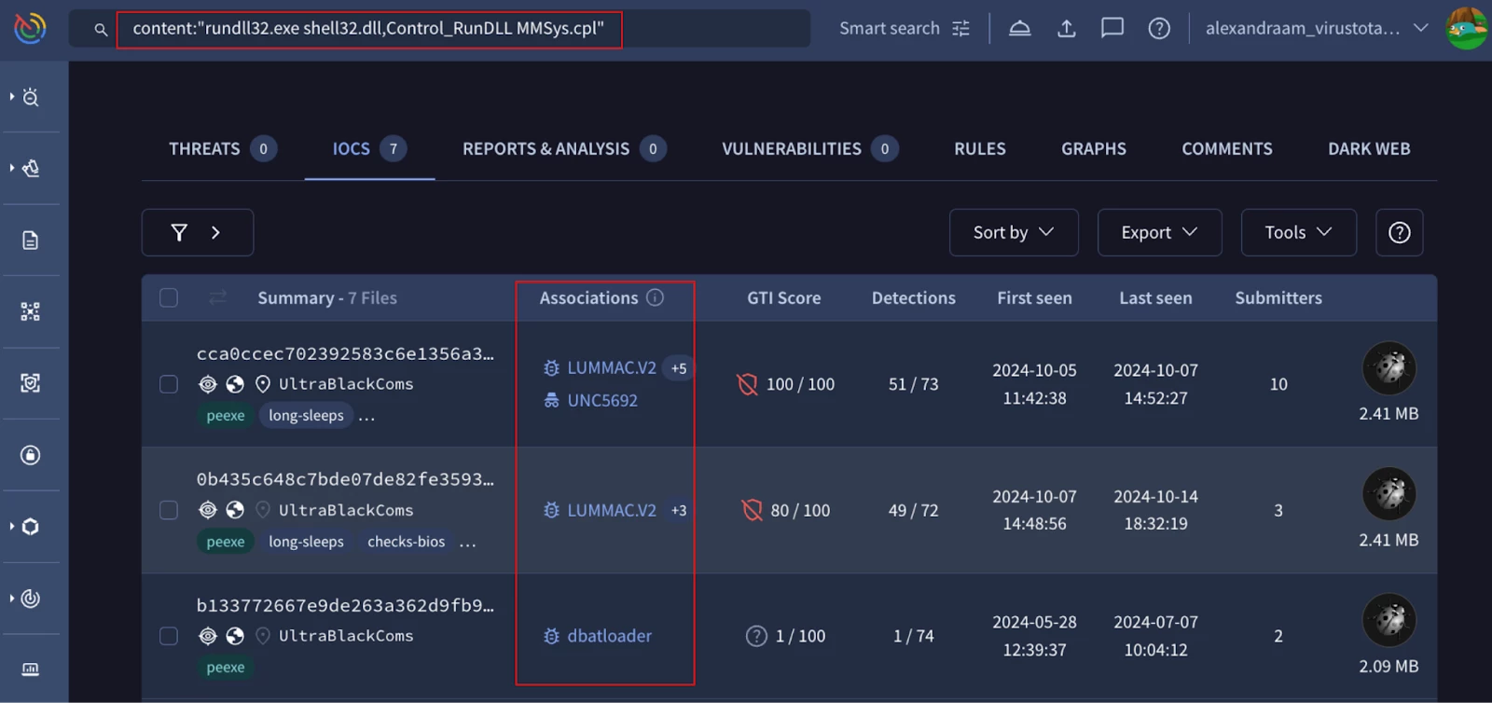Click the filter funnel icon

[x=179, y=232]
